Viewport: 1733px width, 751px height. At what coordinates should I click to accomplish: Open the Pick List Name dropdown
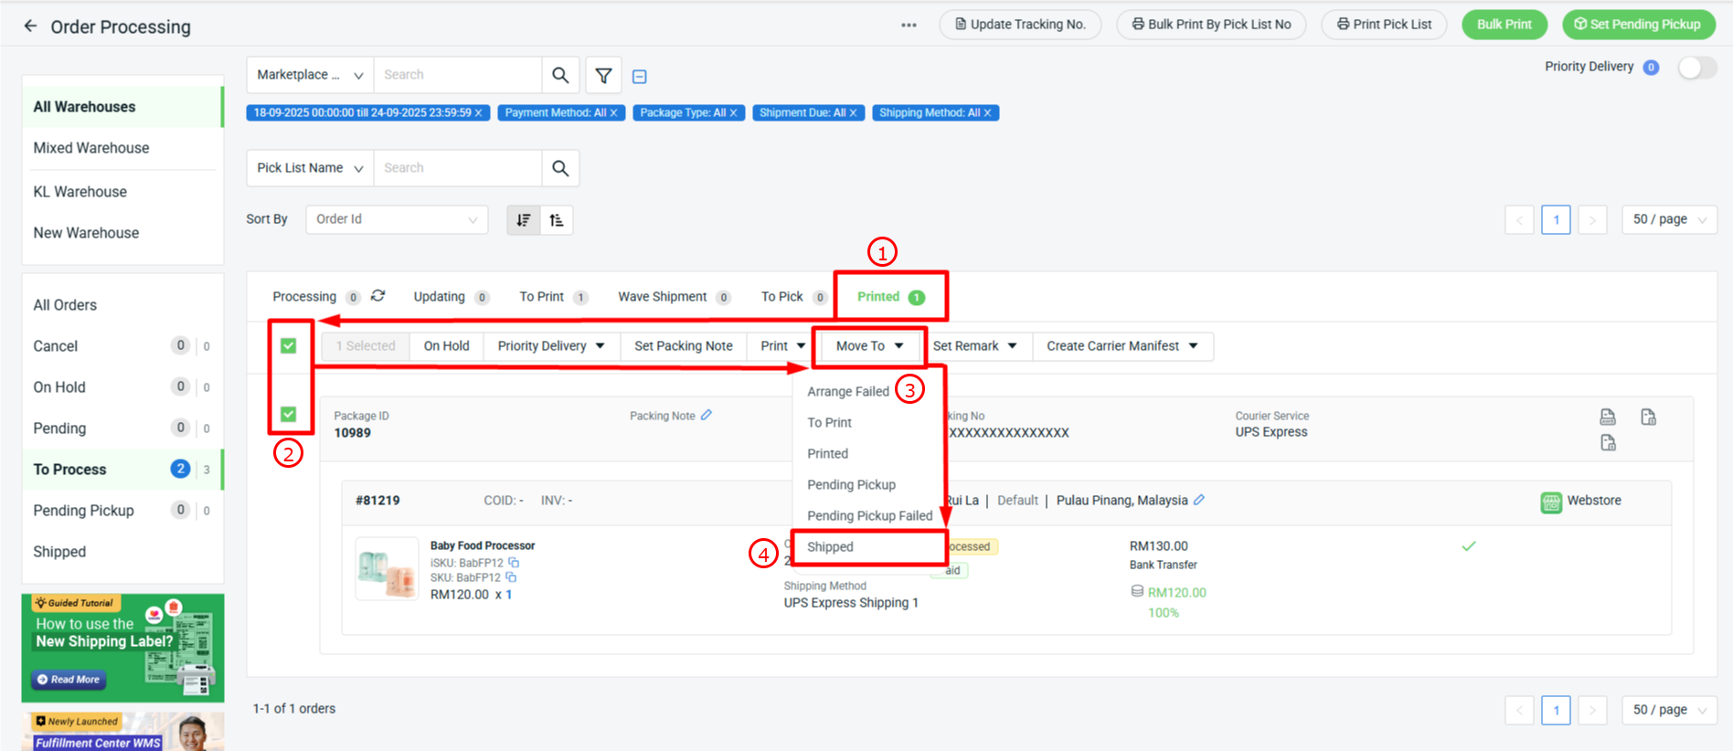coord(310,168)
